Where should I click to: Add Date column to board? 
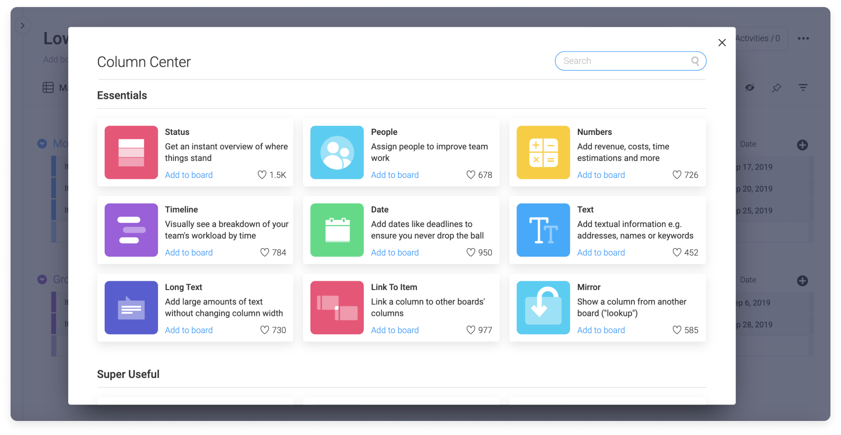click(x=395, y=253)
